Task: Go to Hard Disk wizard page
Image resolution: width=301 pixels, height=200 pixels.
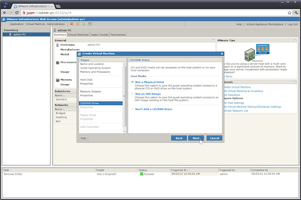Action: click(86, 80)
